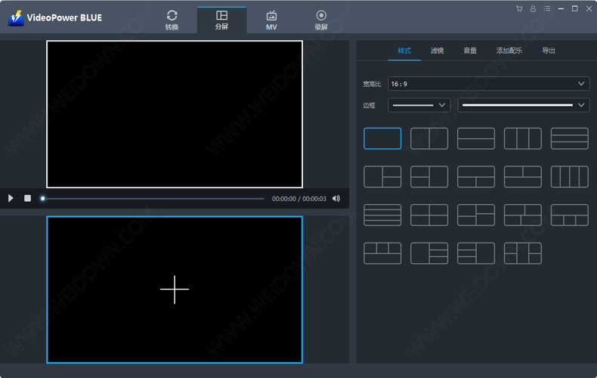Viewport: 597px width, 378px height.
Task: Choose layout with wide top, three cells below
Action: pos(570,215)
